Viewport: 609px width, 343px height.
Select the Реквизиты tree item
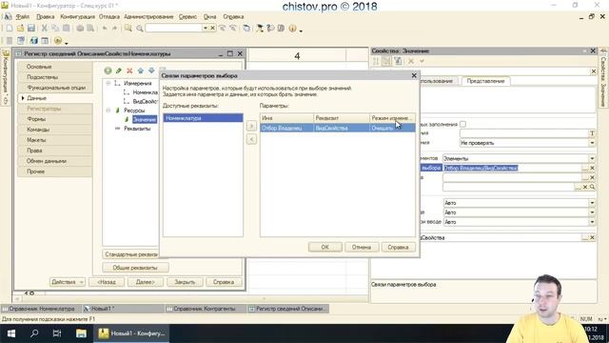[137, 129]
